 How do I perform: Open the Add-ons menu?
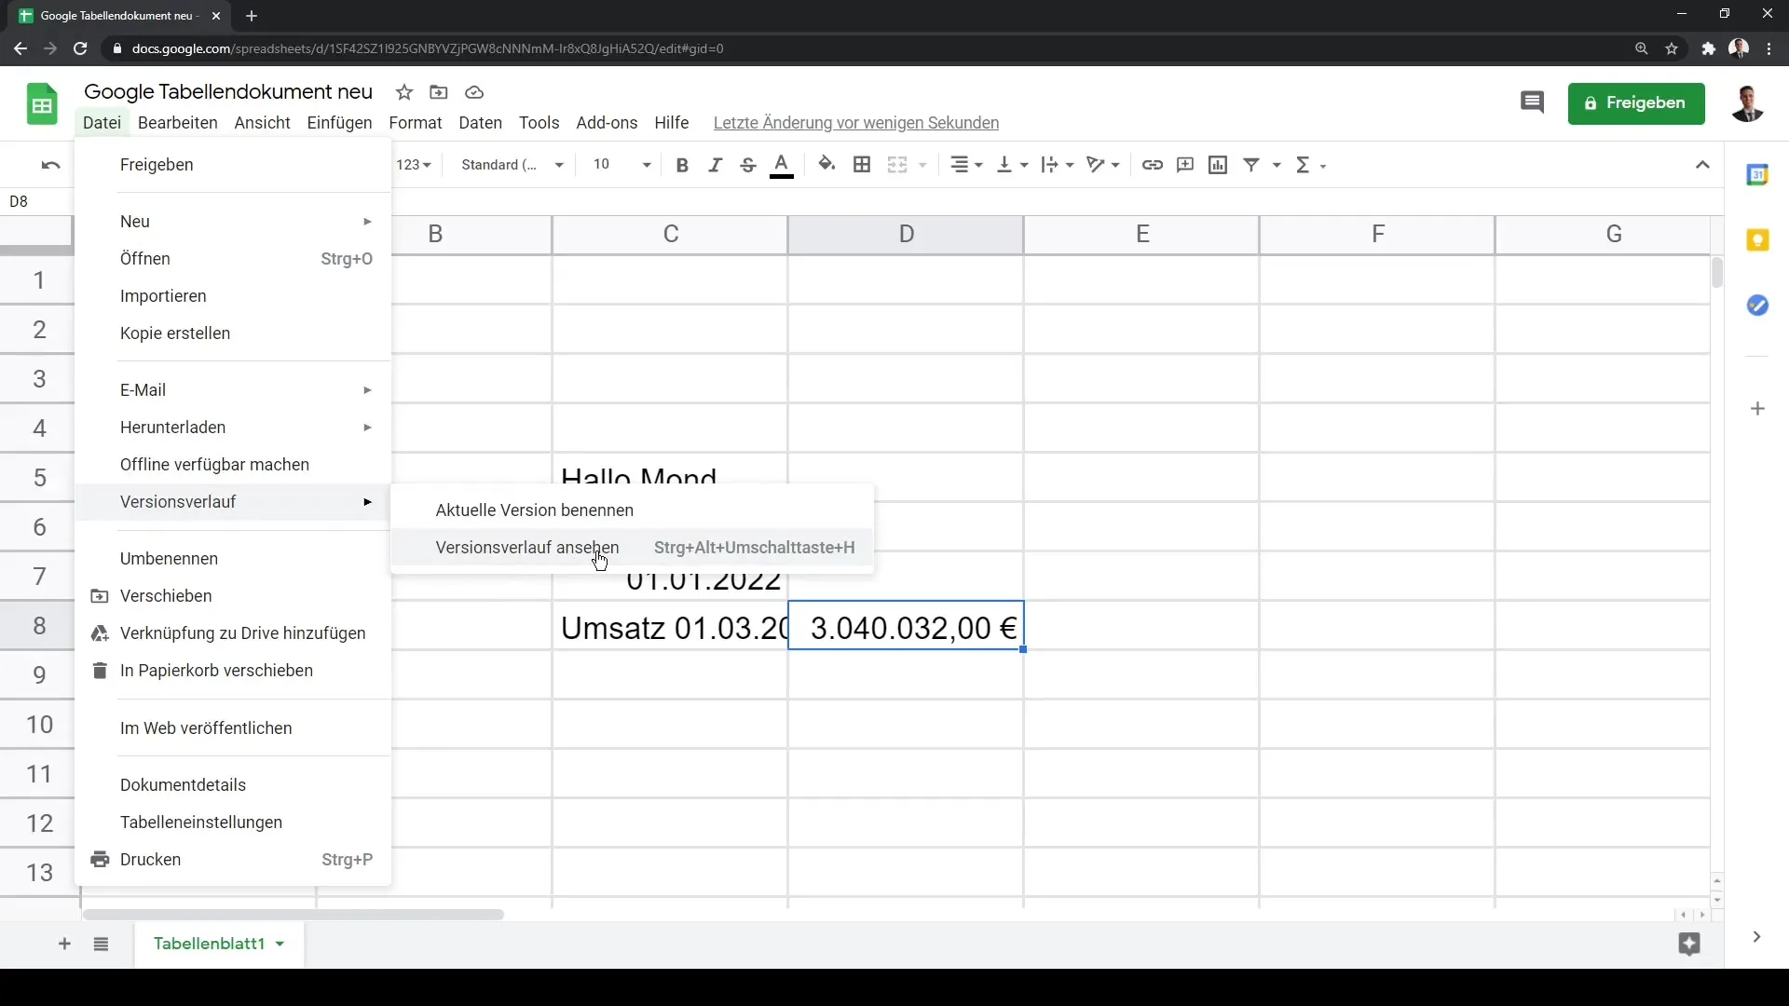(x=607, y=123)
